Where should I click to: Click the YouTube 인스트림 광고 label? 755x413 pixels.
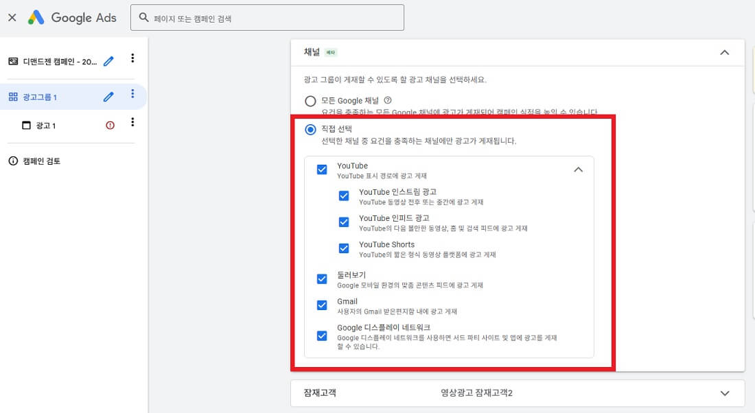(x=397, y=191)
